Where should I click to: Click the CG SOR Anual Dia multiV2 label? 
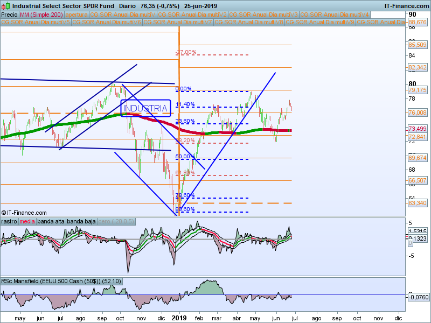(192, 15)
